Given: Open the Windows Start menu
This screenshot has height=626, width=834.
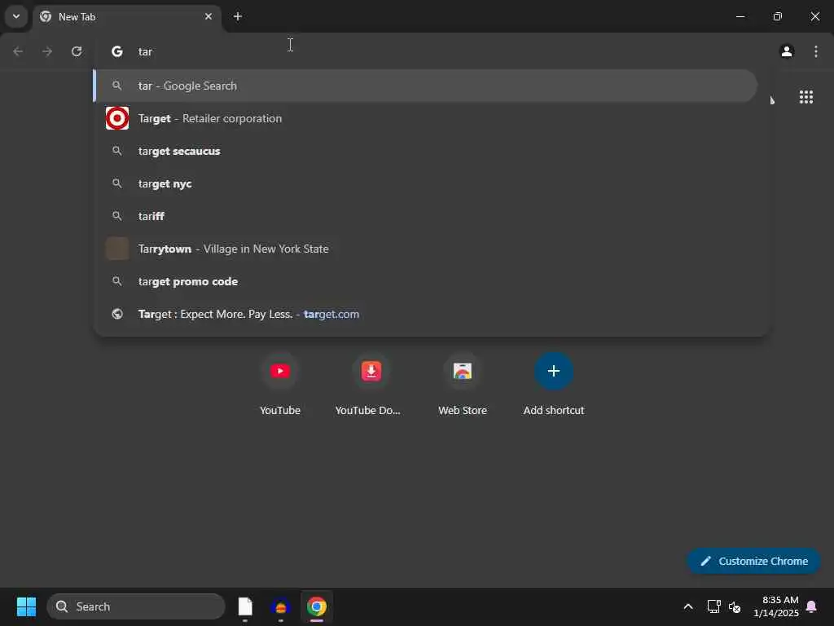Looking at the screenshot, I should coord(26,606).
